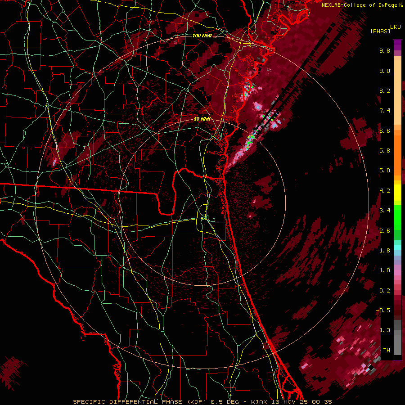The width and height of the screenshot is (405, 405).
Task: Click the 6.6 scale value
Action: (385, 130)
